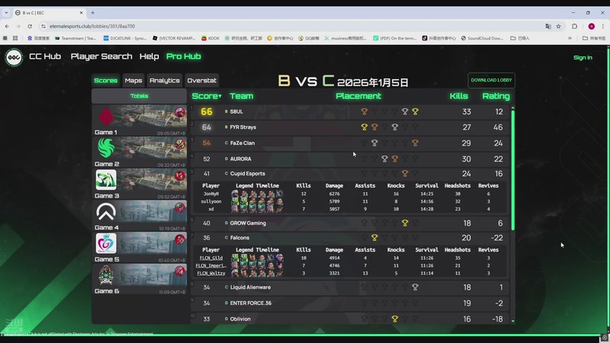Bookmark this page with the star icon
This screenshot has width=610, height=343.
pos(559,26)
